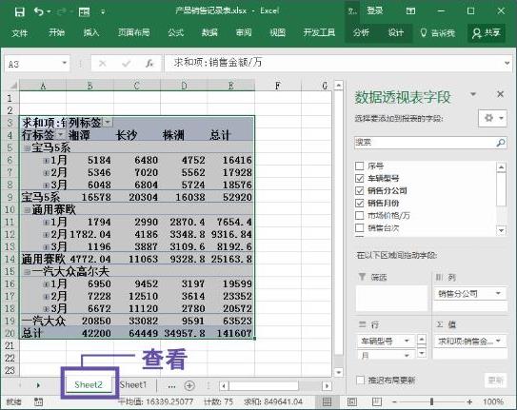This screenshot has width=517, height=410.
Task: Switch to Page Layout view icon
Action: click(x=352, y=401)
